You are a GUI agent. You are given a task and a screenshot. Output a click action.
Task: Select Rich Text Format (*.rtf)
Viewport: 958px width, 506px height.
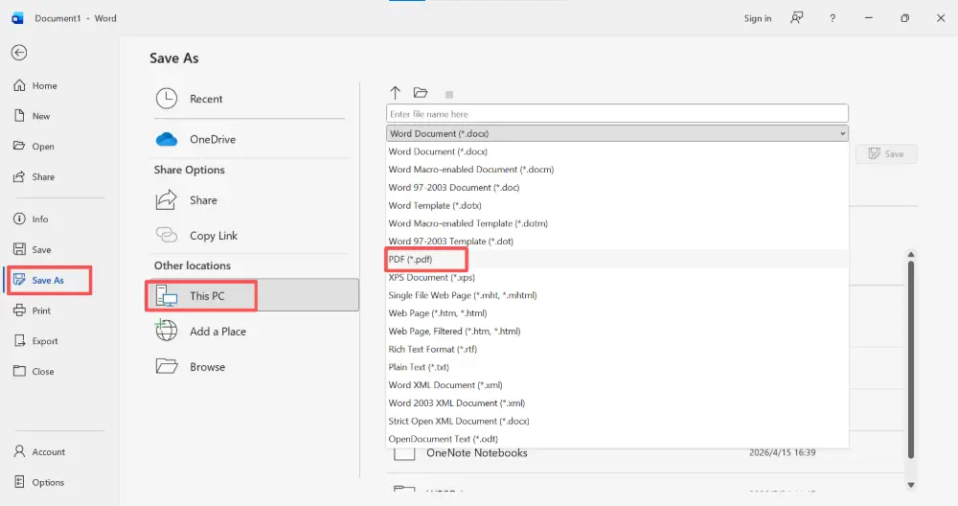click(x=617, y=349)
